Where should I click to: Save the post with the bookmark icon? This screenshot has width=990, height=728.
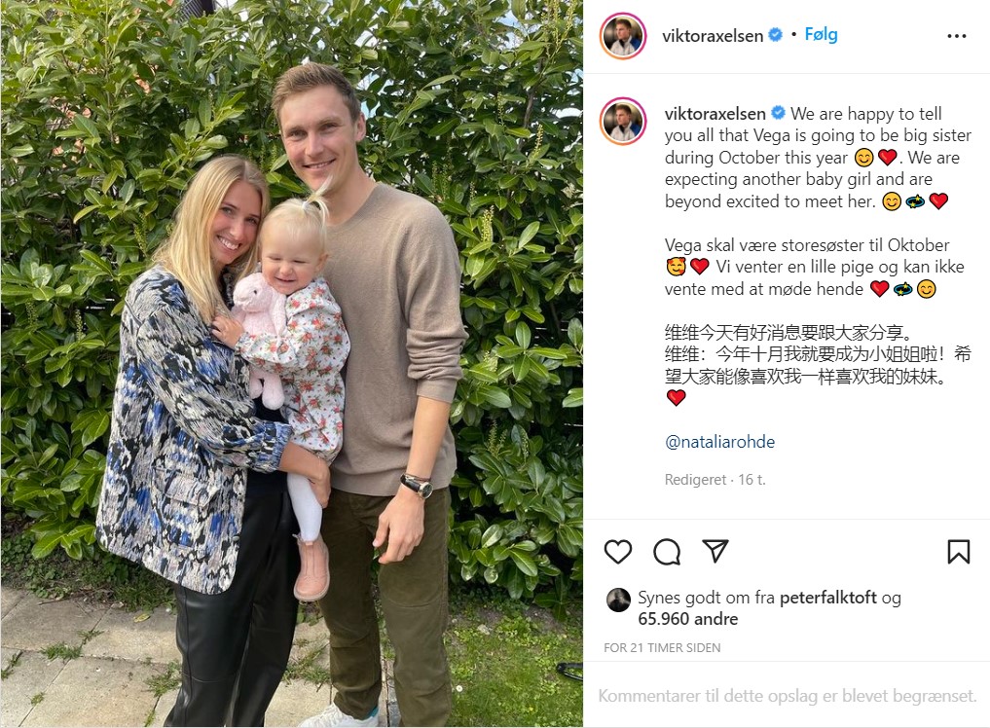[959, 552]
